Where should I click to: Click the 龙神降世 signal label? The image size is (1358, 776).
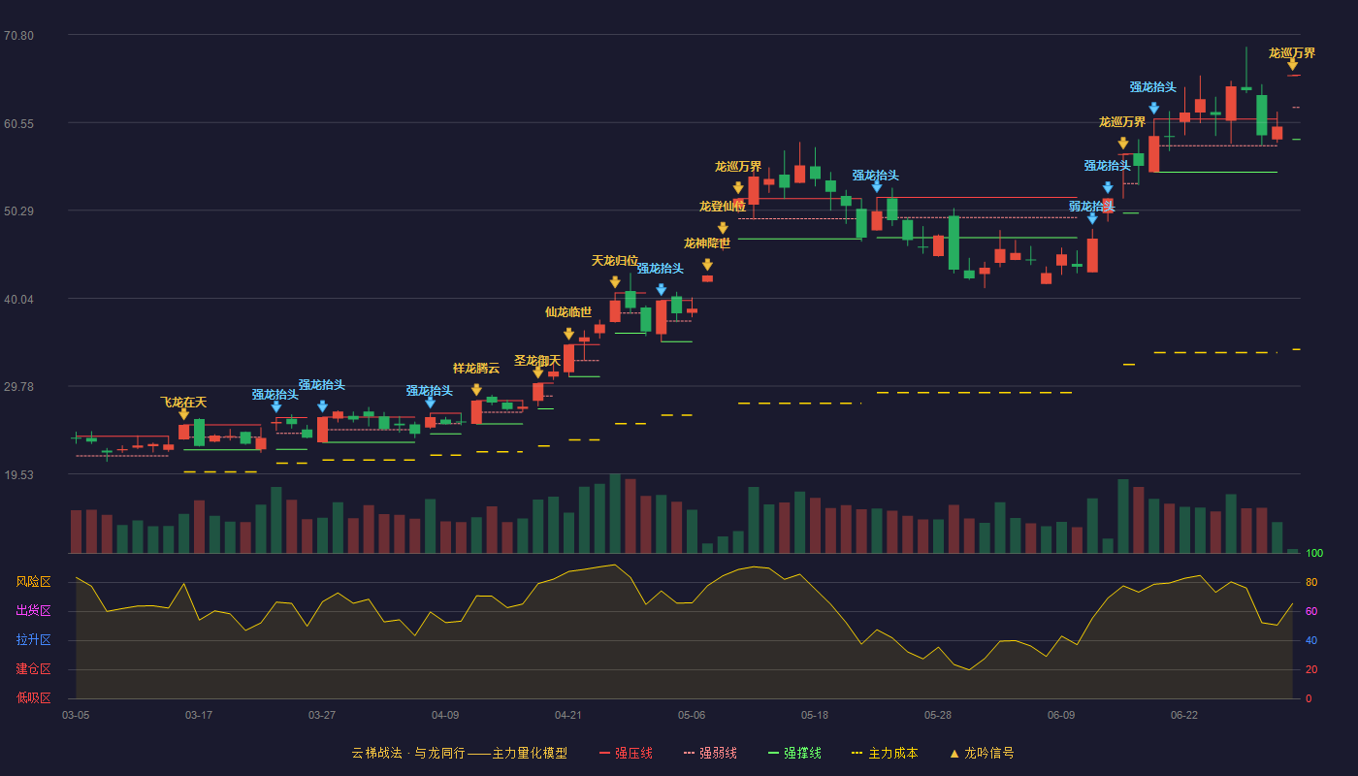pyautogui.click(x=707, y=243)
